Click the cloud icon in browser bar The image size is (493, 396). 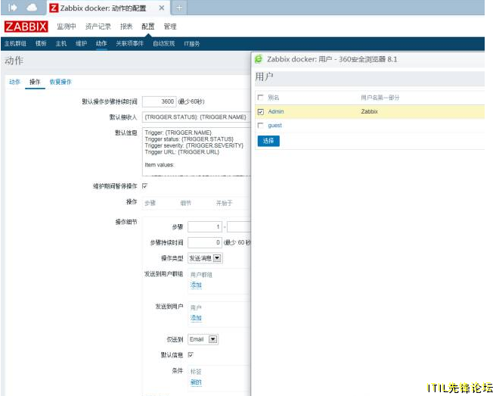click(32, 8)
